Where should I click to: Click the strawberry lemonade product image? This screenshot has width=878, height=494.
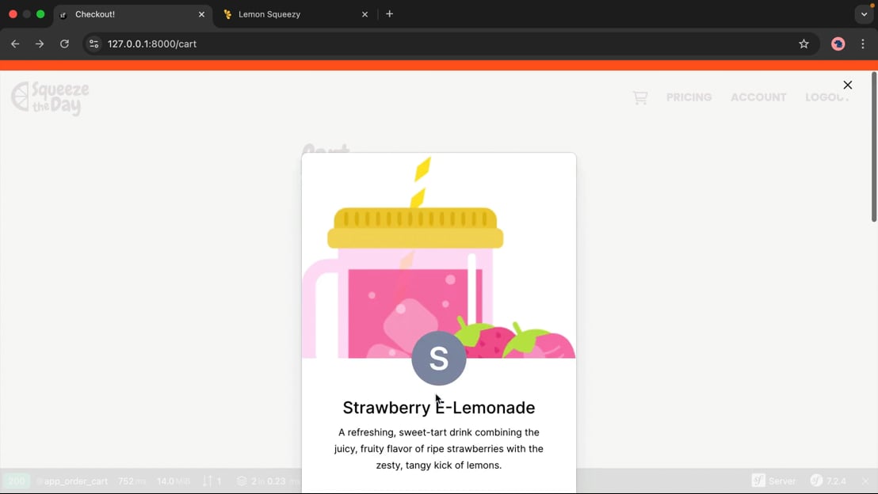point(438,256)
